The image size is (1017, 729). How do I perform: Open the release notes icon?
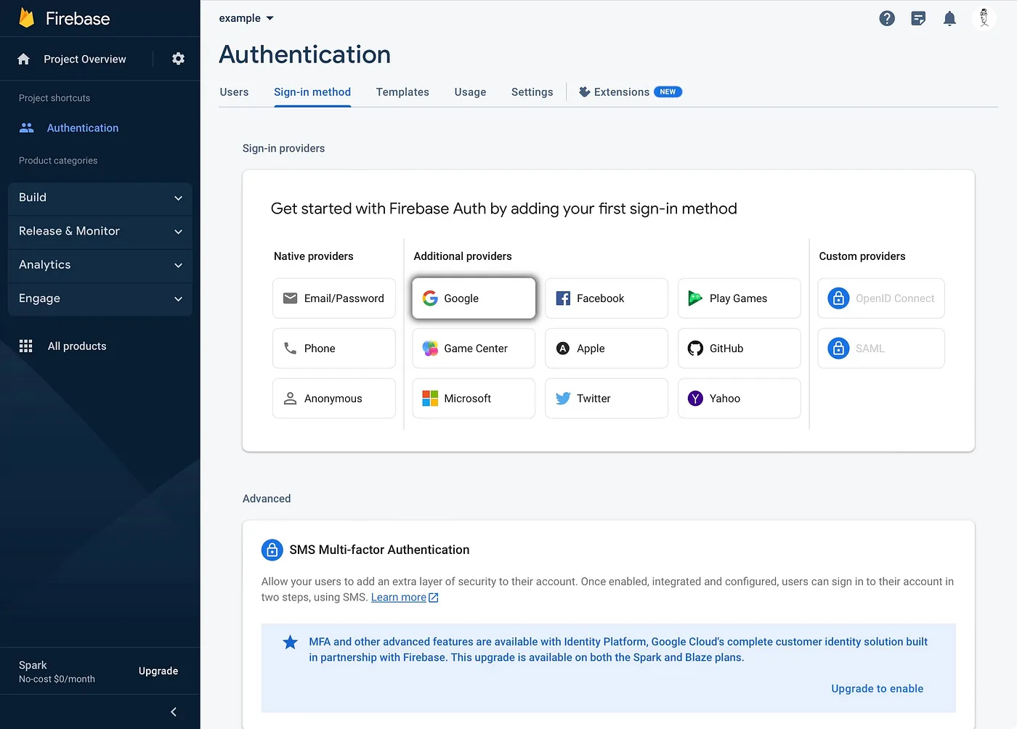click(918, 19)
